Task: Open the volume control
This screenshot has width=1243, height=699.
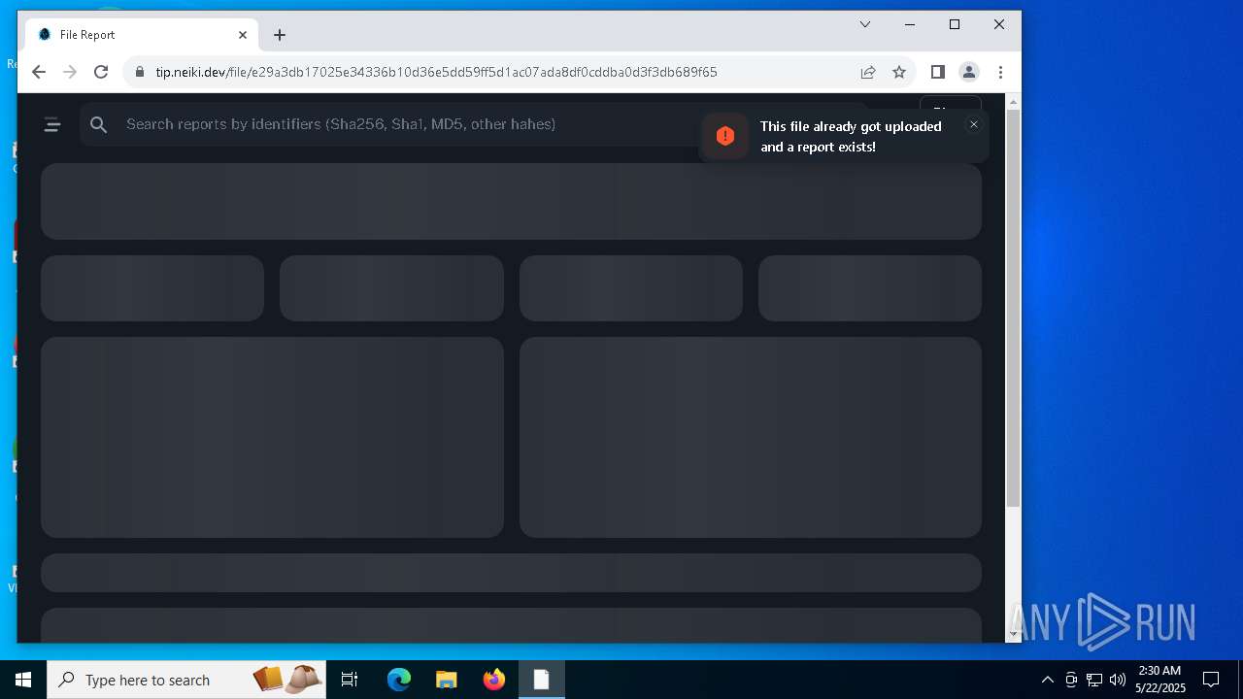Action: [x=1117, y=680]
